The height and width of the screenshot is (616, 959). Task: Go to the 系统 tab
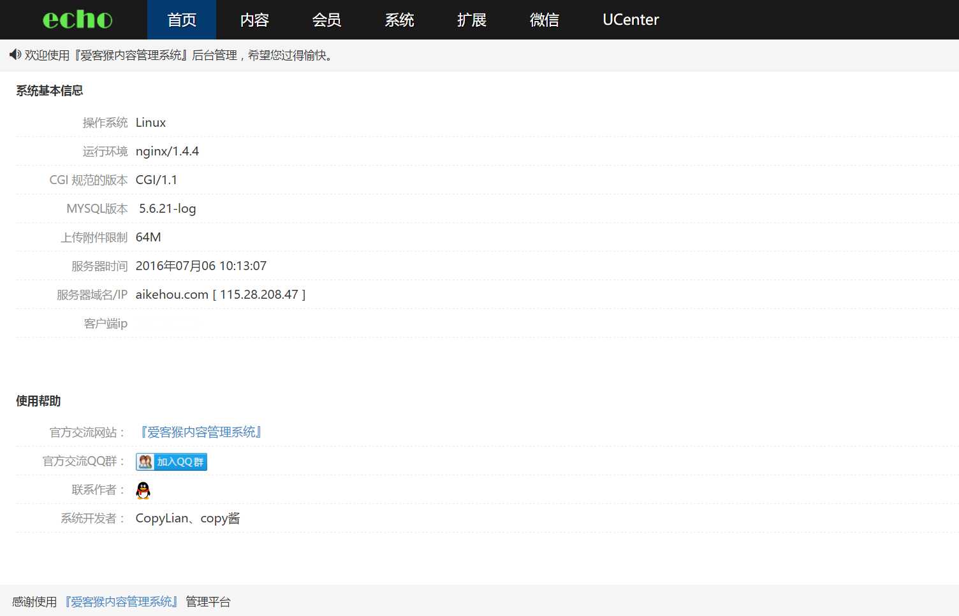[x=399, y=20]
